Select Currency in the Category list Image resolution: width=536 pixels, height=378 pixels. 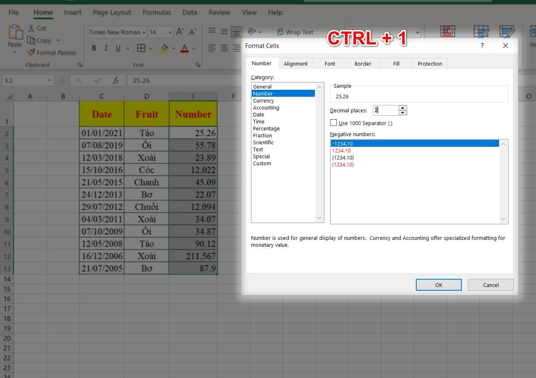click(283, 100)
